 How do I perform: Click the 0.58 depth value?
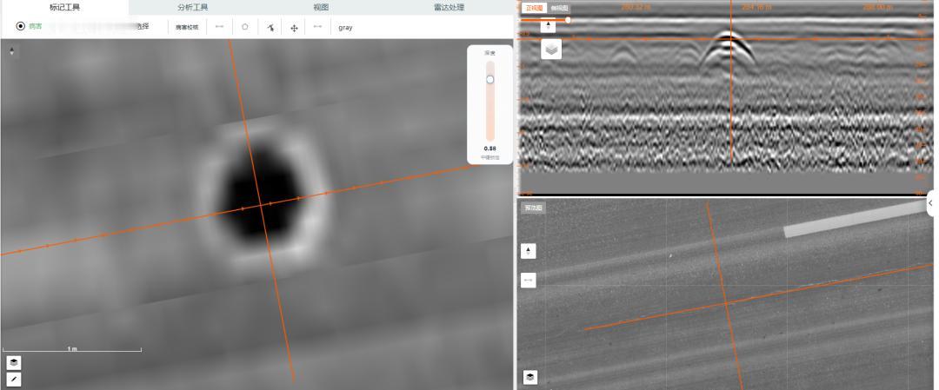tap(489, 149)
